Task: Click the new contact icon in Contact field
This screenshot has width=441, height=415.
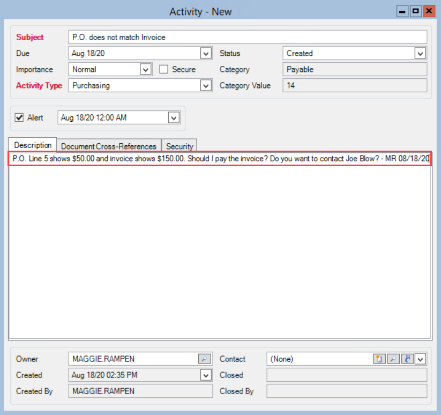Action: [379, 359]
